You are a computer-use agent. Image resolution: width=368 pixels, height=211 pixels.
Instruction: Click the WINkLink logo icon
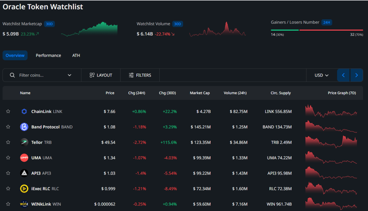[24, 204]
